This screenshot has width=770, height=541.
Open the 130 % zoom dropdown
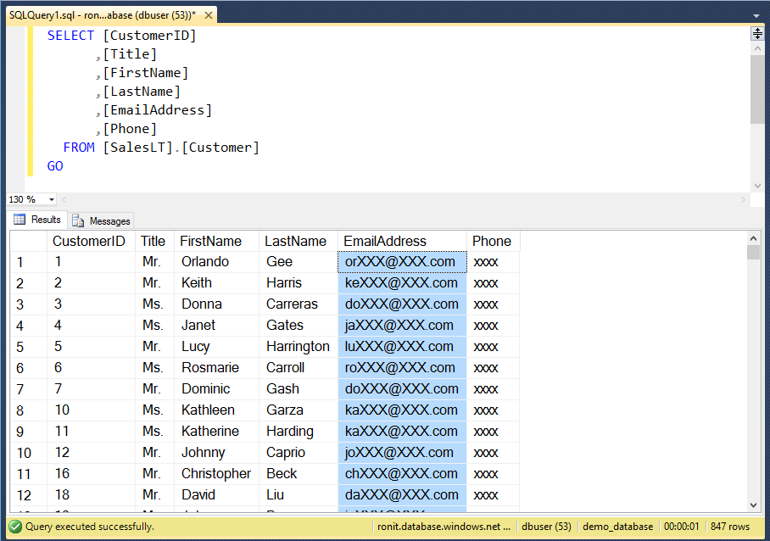(51, 199)
